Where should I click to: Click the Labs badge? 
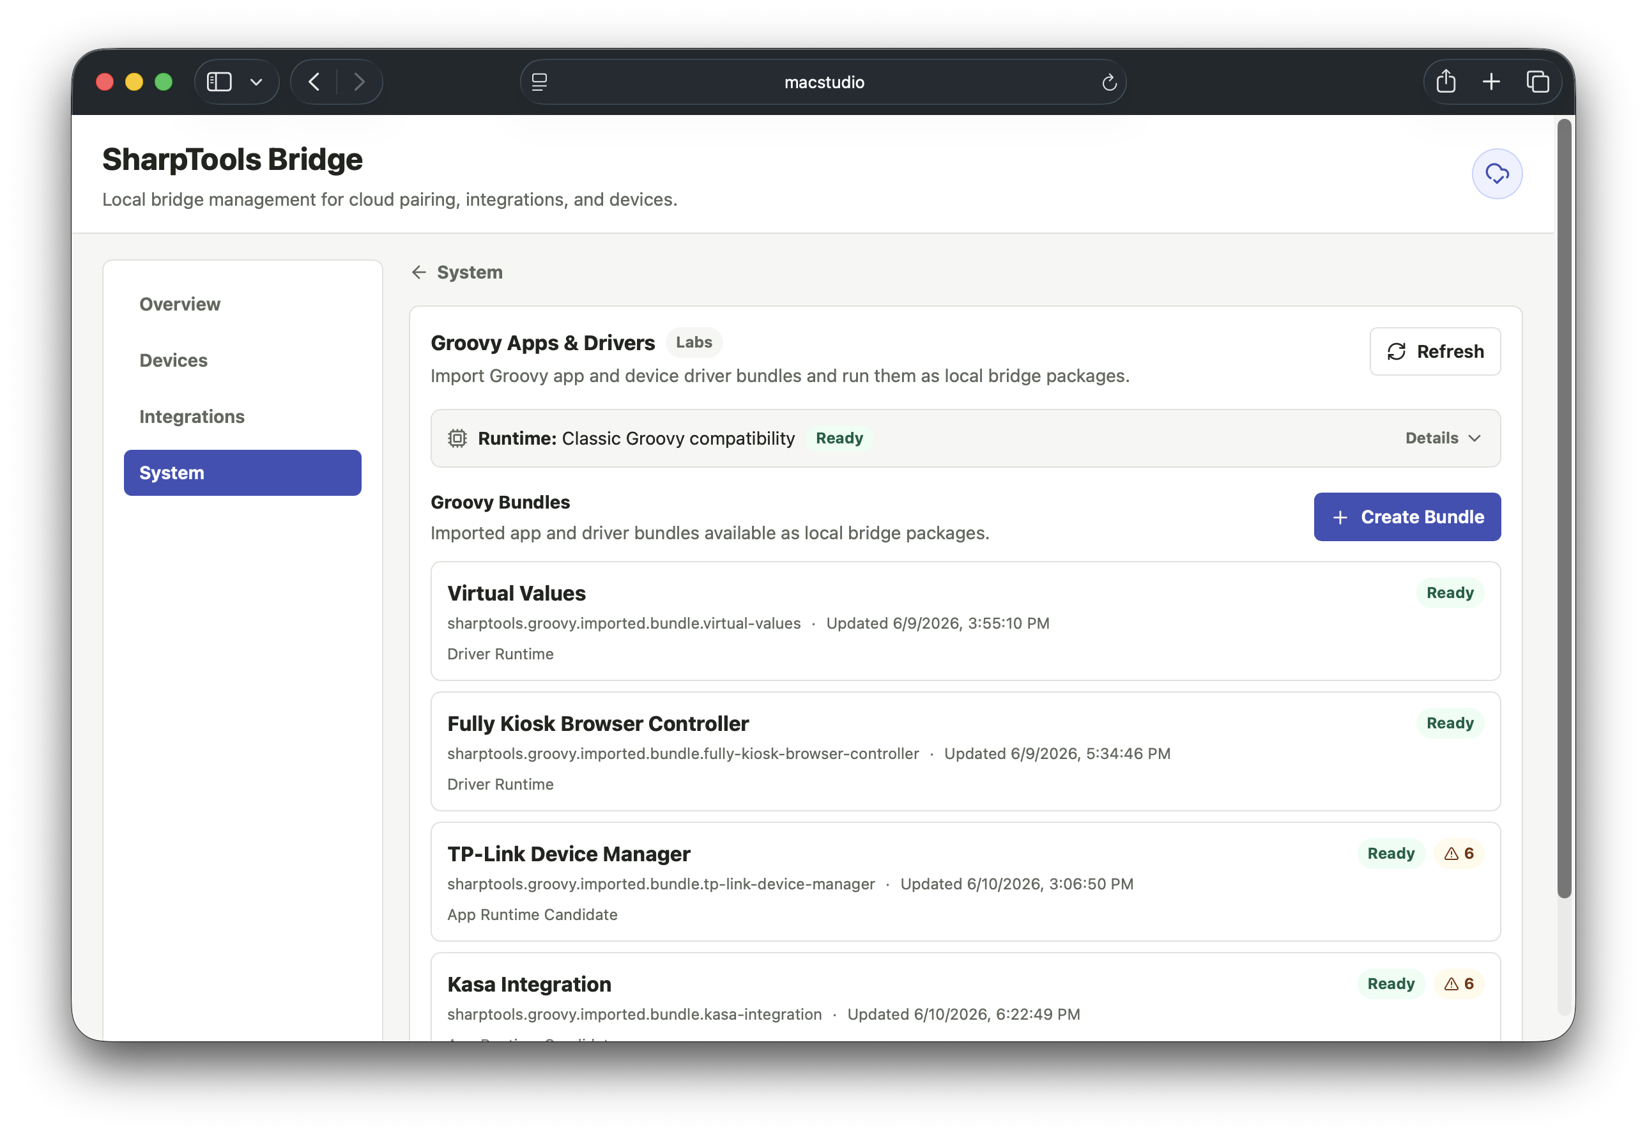pyautogui.click(x=693, y=342)
